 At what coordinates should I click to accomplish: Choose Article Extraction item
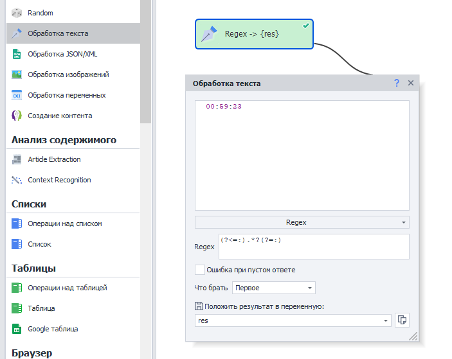coord(73,159)
